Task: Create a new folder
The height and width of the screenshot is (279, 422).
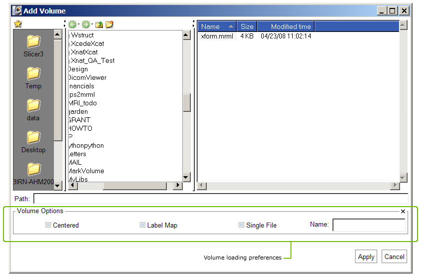Action: tap(109, 24)
